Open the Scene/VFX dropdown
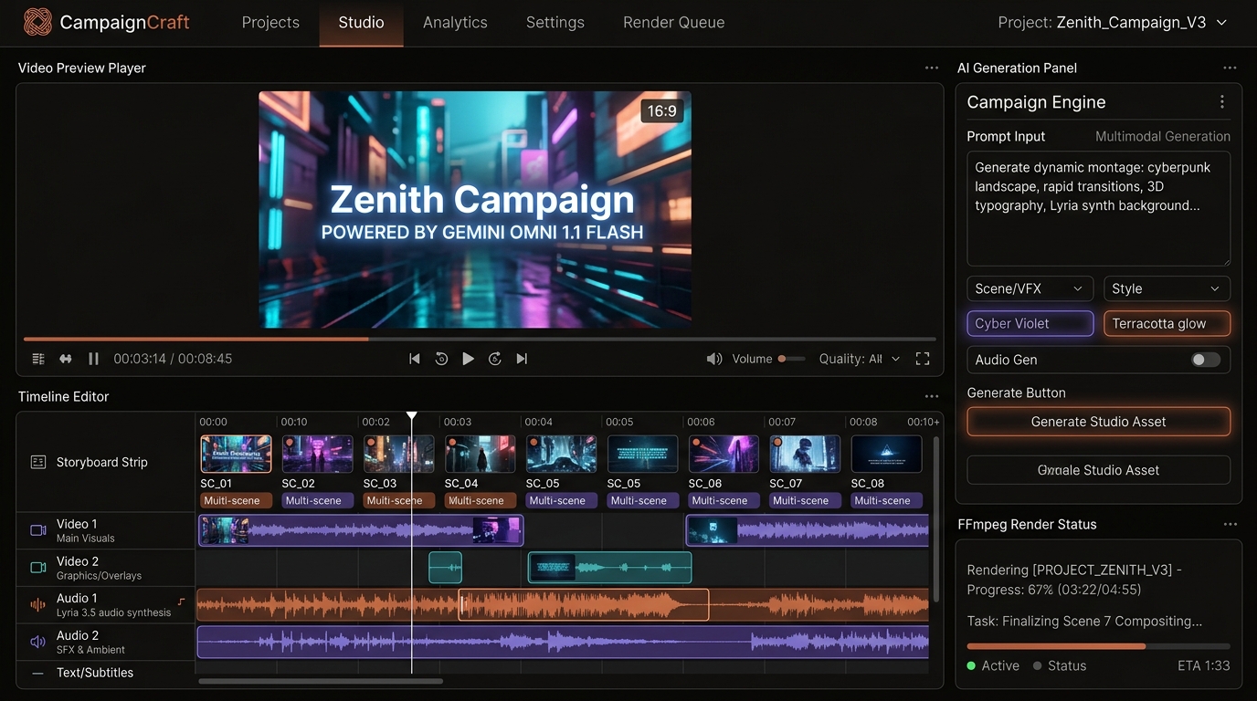 1030,288
